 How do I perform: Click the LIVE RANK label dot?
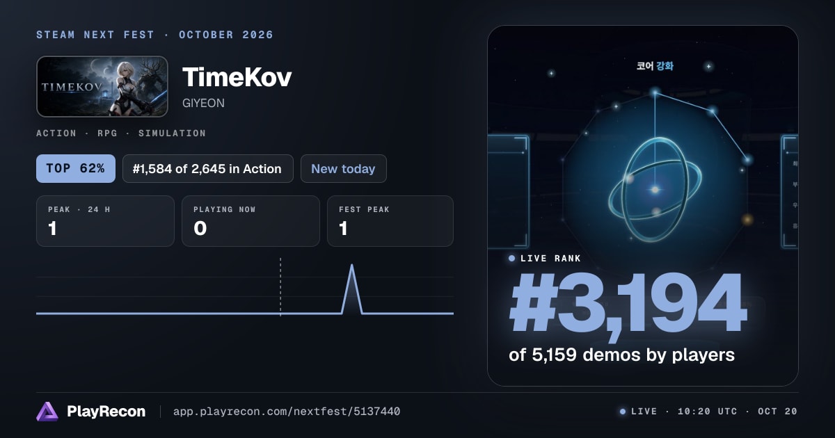click(512, 259)
